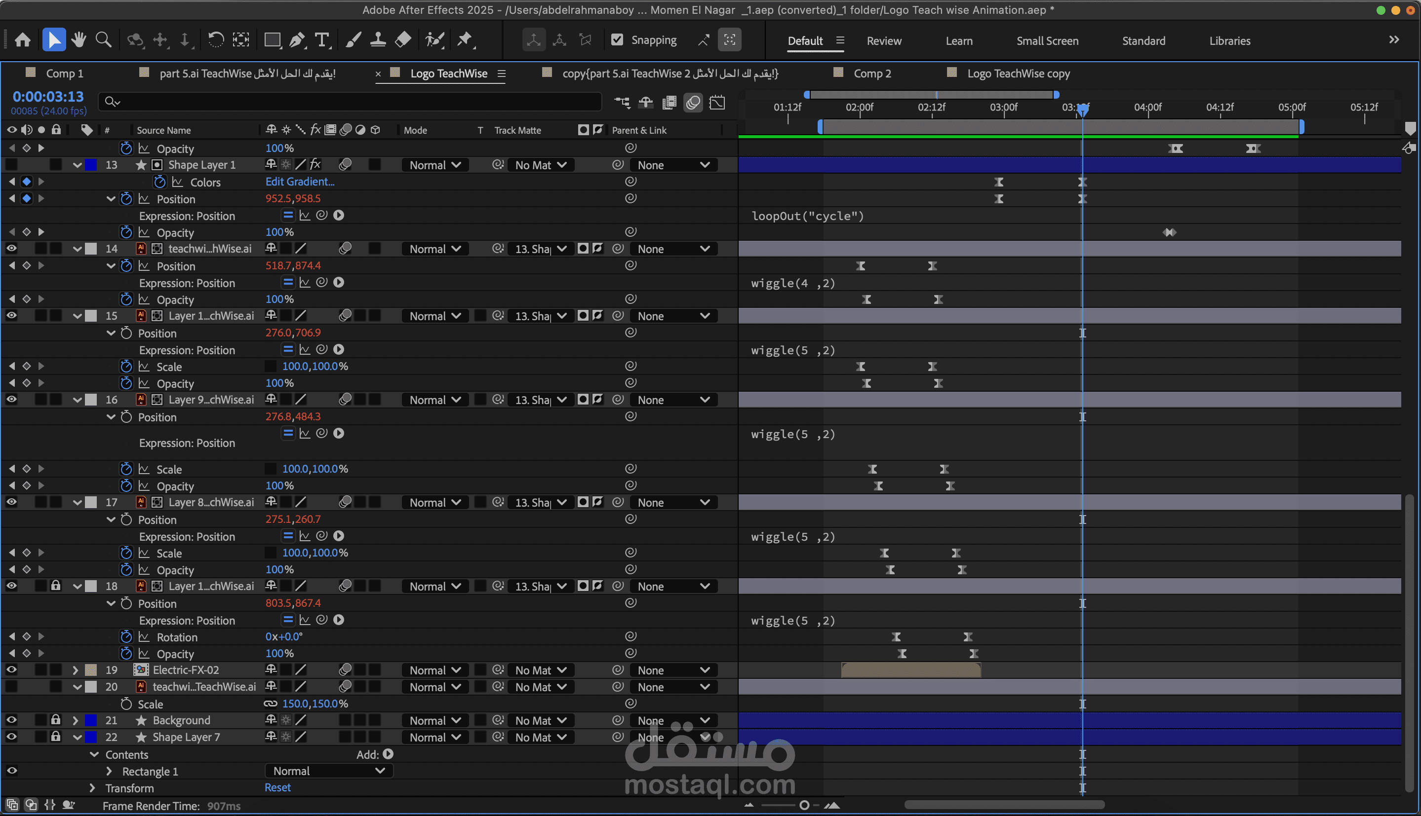The height and width of the screenshot is (816, 1421).
Task: Switch to the Comp 2 tab
Action: tap(871, 74)
